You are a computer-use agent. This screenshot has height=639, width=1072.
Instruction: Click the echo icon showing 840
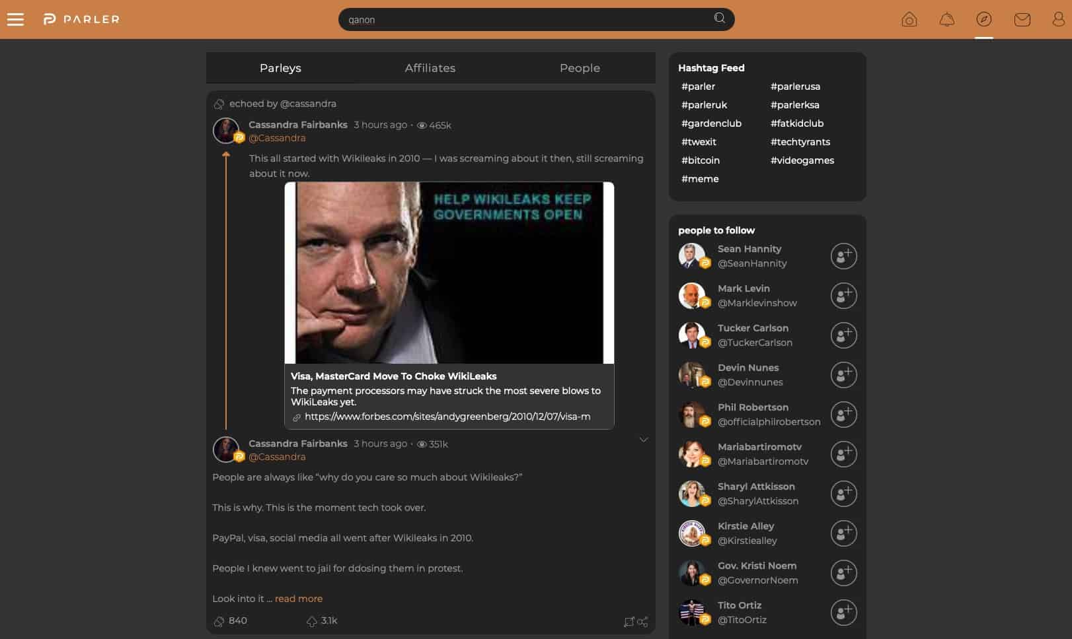point(219,621)
